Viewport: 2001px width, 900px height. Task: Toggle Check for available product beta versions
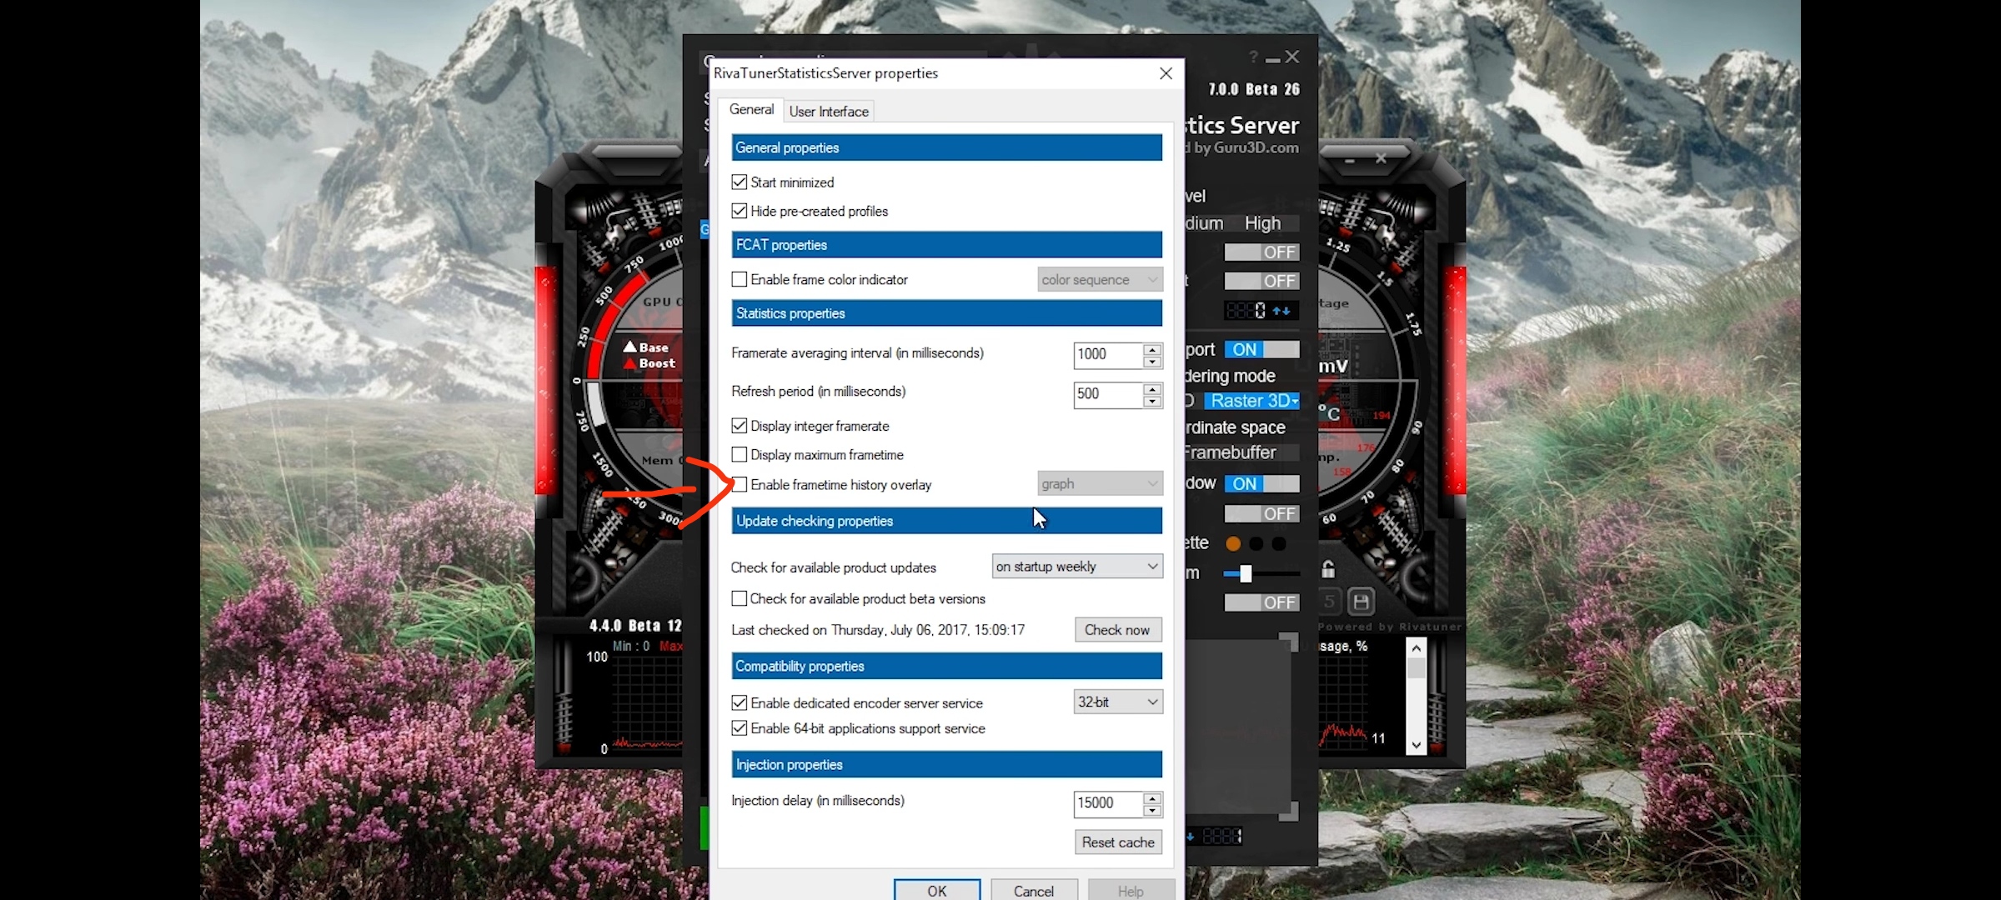[x=739, y=597]
